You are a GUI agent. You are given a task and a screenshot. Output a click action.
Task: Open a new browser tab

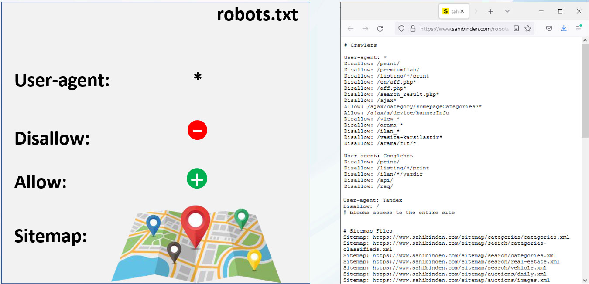point(490,11)
